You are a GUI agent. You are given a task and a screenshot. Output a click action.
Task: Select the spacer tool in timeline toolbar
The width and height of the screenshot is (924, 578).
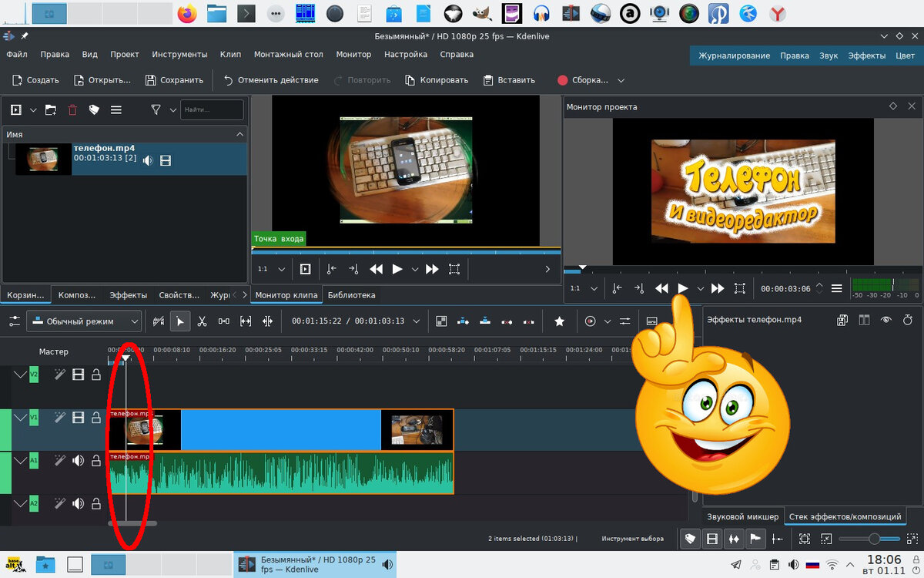click(224, 321)
